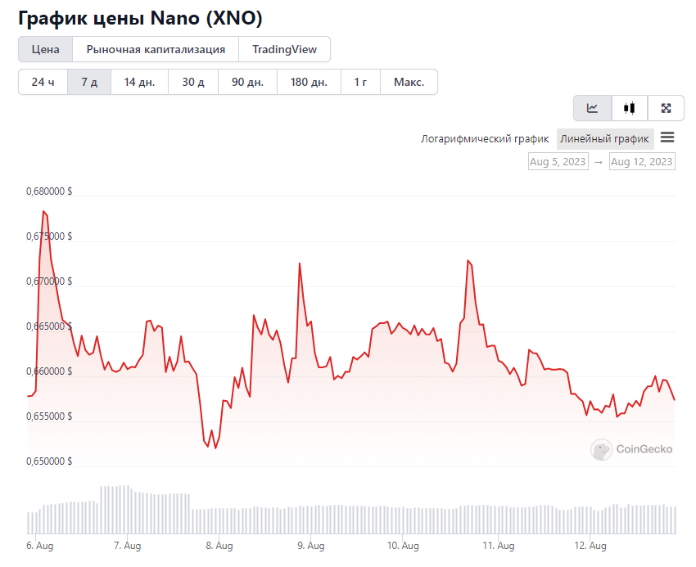696x567 pixels.
Task: Select the Рыночная капитализация tab
Action: (x=156, y=49)
